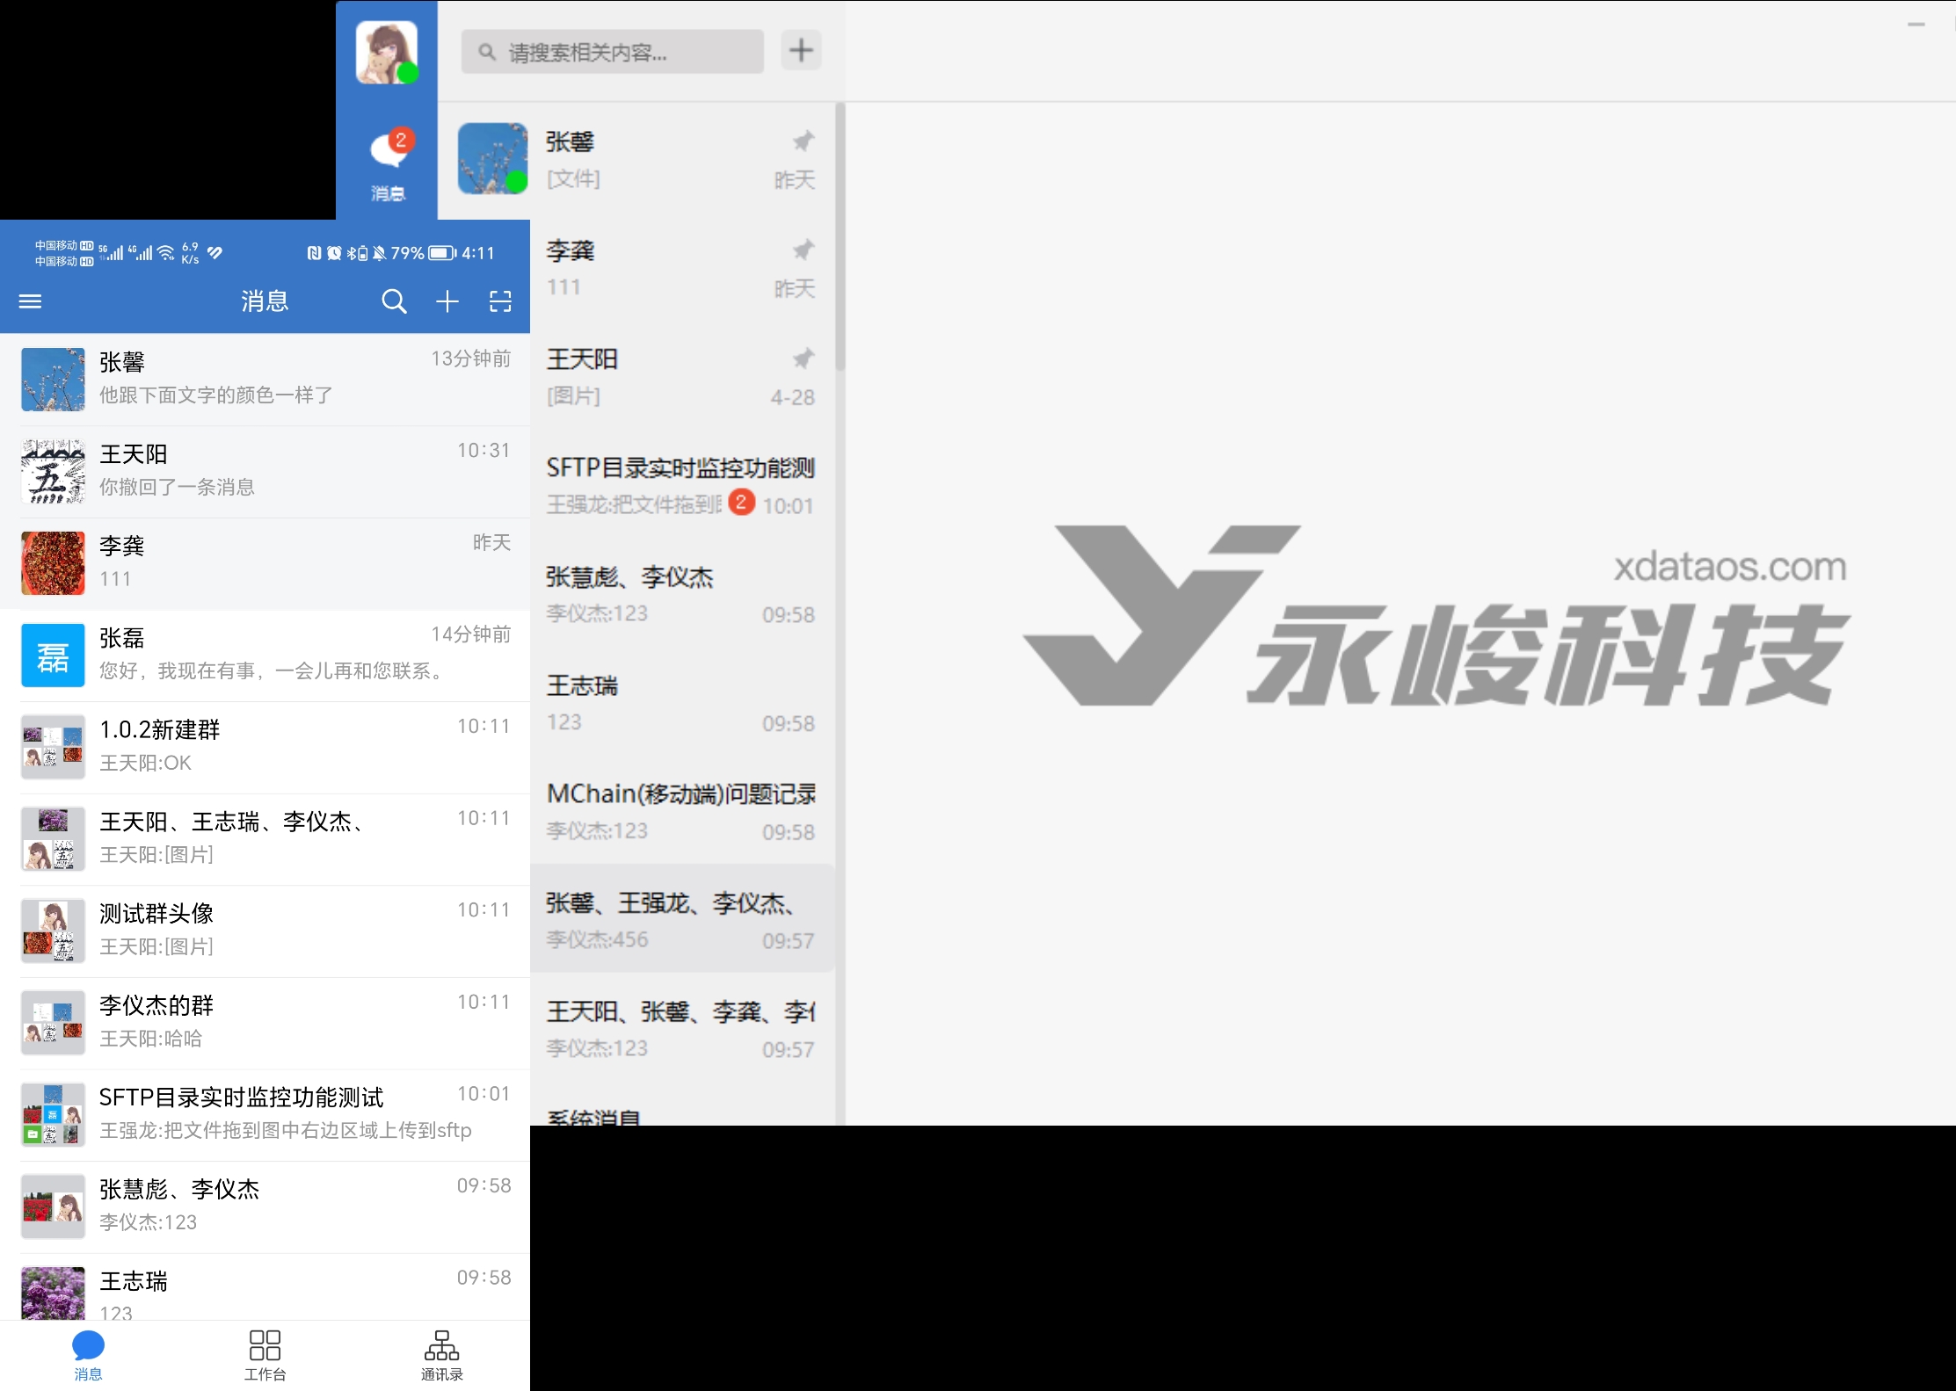
Task: Open mobile chat with 张磊
Action: [x=265, y=656]
